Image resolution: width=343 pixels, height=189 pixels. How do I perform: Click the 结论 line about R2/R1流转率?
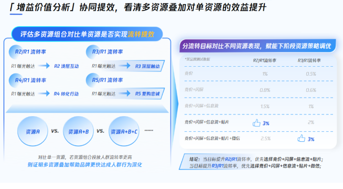click(x=256, y=159)
